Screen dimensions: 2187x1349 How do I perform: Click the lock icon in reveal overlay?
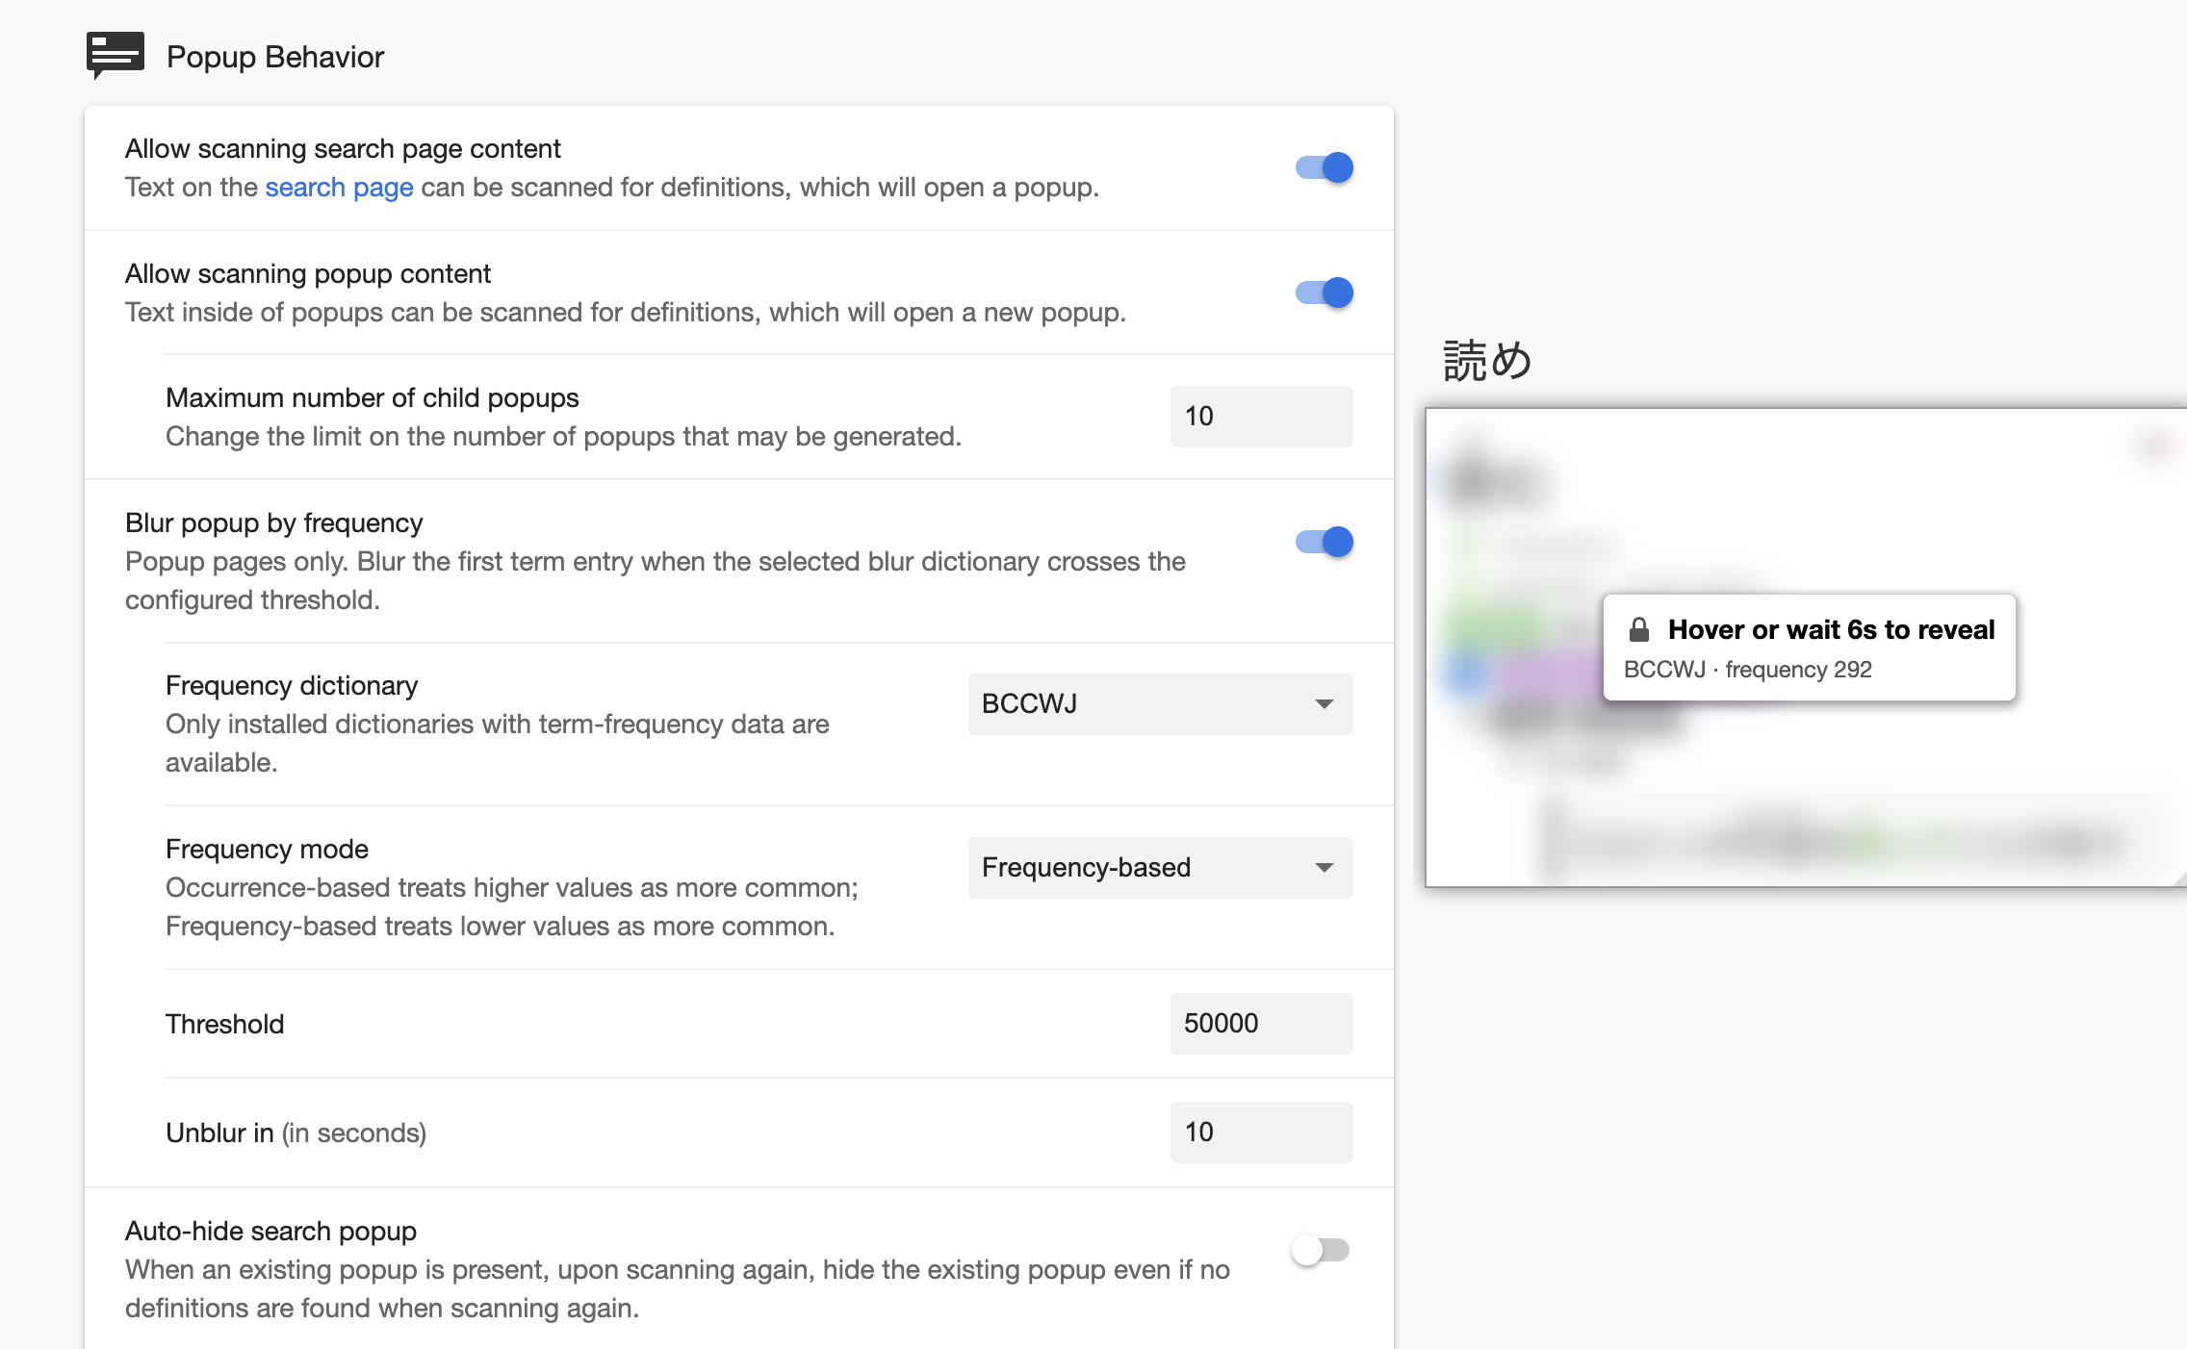tap(1638, 629)
